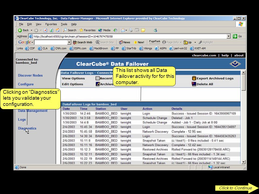Image resolution: width=259 pixels, height=194 pixels.
Task: Expand the Forward button history dropdown
Action: (x=41, y=30)
